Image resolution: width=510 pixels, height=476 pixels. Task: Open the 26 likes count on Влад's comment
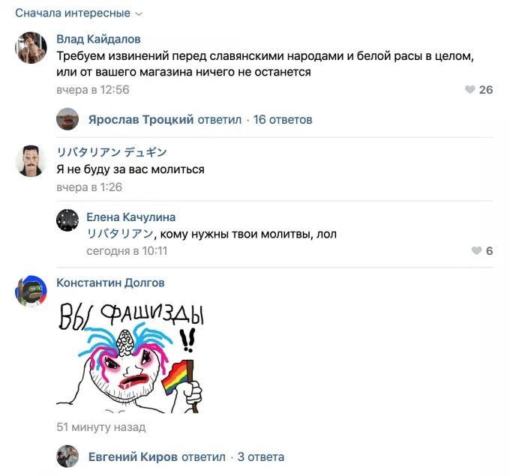pyautogui.click(x=486, y=89)
